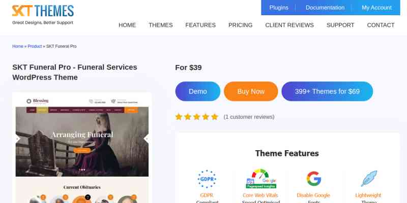Viewport: 407px width, 203px height.
Task: Click the Buy Now button
Action: [x=251, y=91]
